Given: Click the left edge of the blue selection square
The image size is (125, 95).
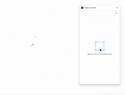Looking at the screenshot, I should (96, 46).
